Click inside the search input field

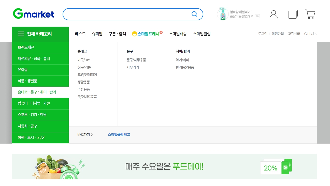pyautogui.click(x=127, y=14)
